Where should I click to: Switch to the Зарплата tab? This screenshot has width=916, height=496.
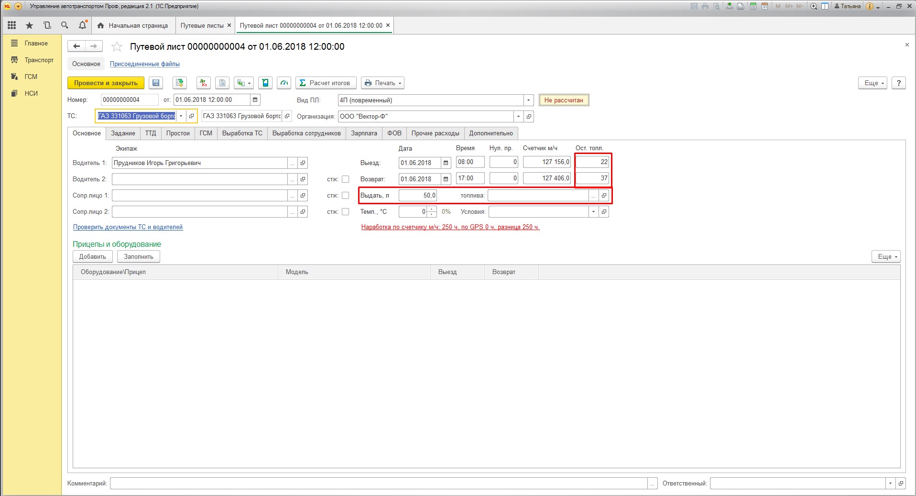[364, 133]
